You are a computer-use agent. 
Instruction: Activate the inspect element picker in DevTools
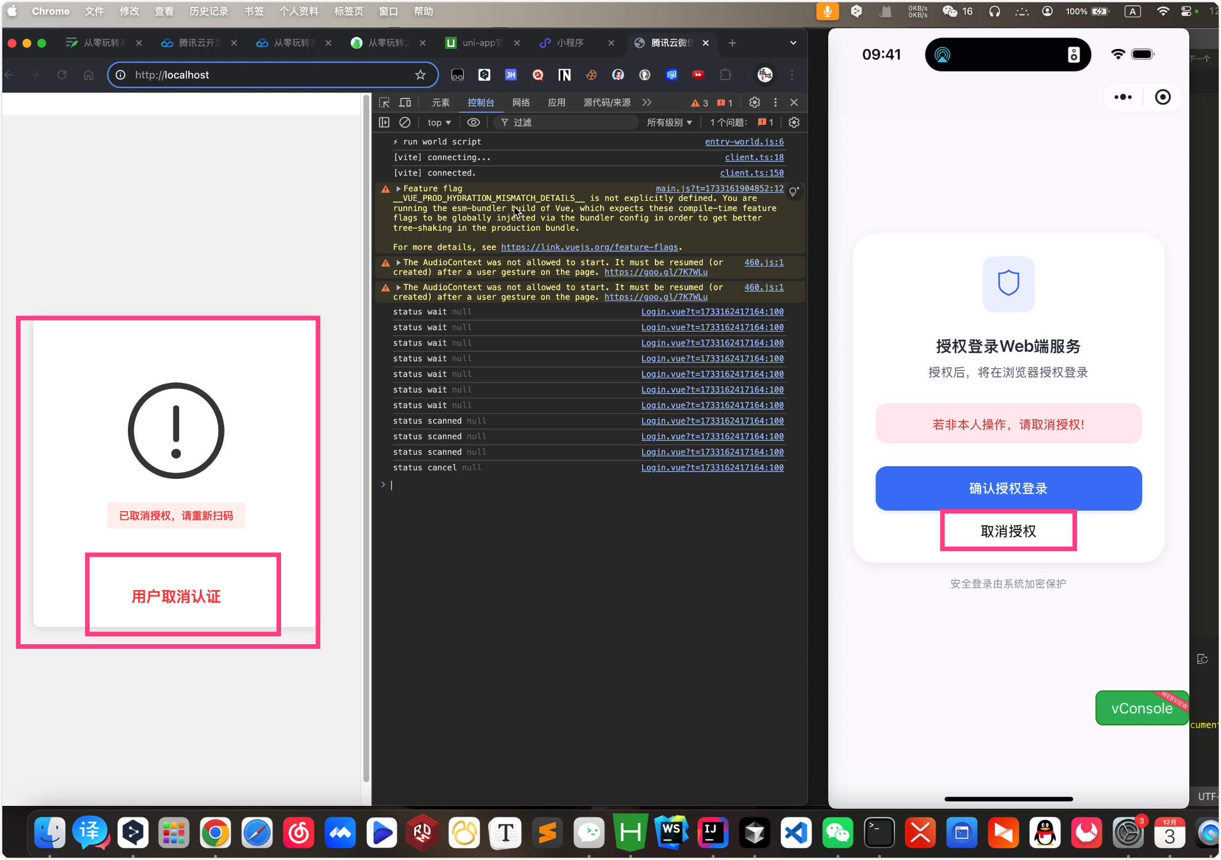(x=384, y=102)
